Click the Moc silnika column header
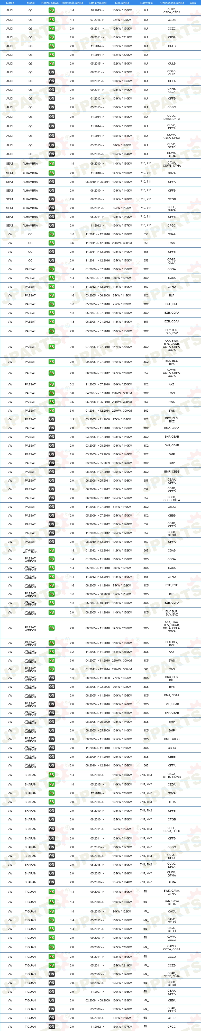201x1031 pixels. click(122, 2)
